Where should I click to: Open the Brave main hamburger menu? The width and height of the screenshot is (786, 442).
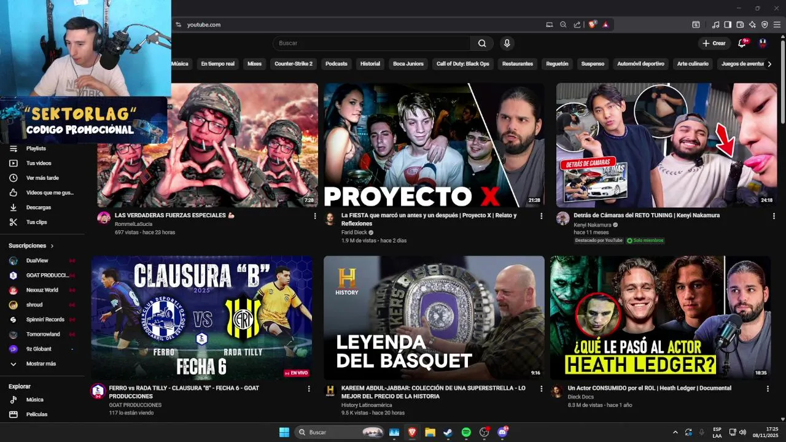coord(777,25)
